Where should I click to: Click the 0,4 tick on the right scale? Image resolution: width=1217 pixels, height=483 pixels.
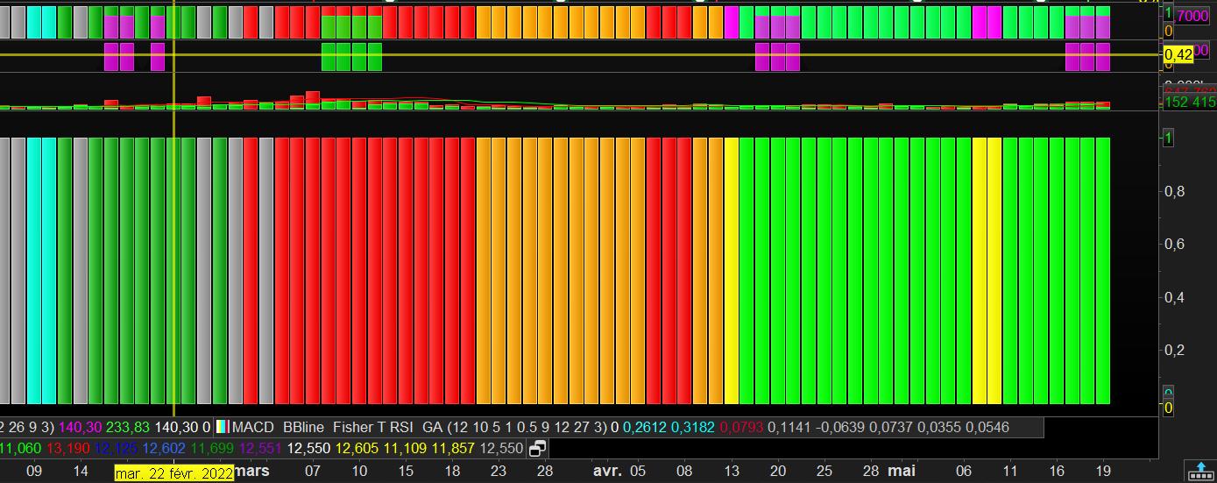point(1175,297)
